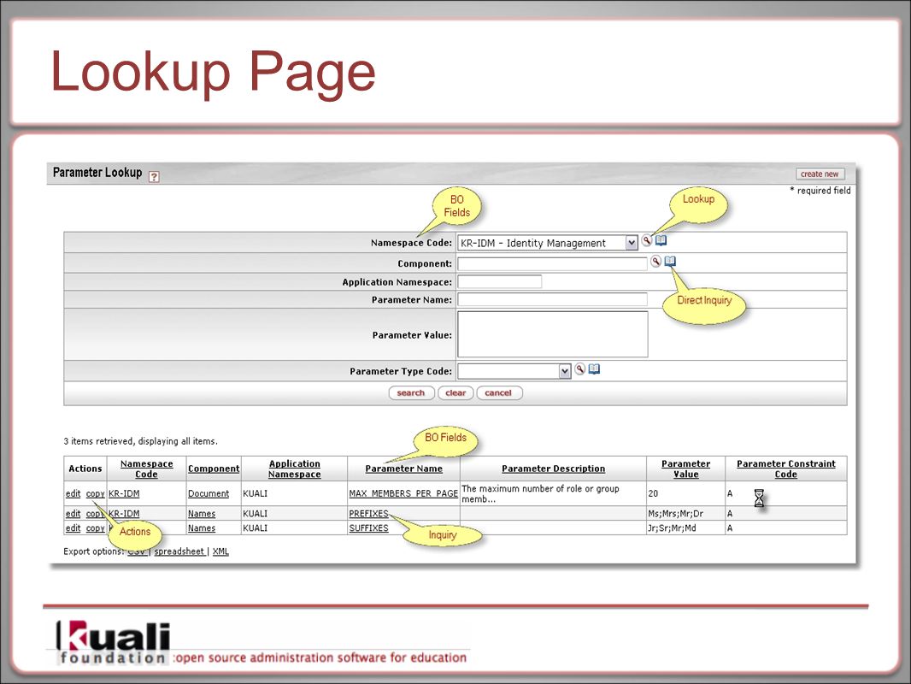This screenshot has height=684, width=911.
Task: Open SUFFIXES parameter inquiry
Action: point(368,528)
